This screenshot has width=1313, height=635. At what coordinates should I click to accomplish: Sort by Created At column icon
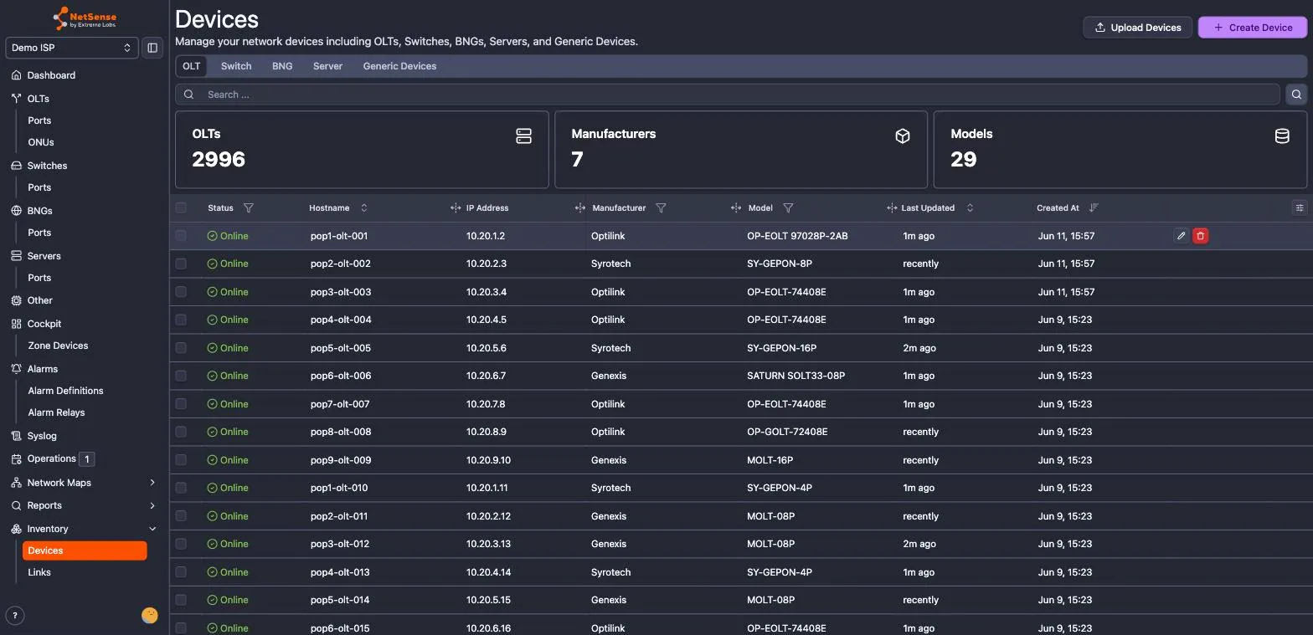tap(1094, 207)
